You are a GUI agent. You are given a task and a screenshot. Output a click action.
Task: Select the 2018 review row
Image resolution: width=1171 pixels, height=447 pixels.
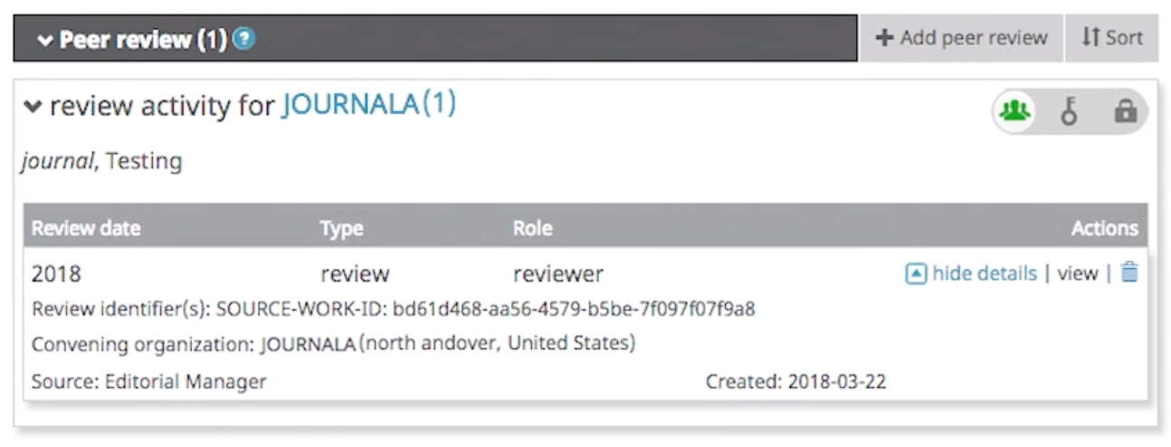point(585,273)
